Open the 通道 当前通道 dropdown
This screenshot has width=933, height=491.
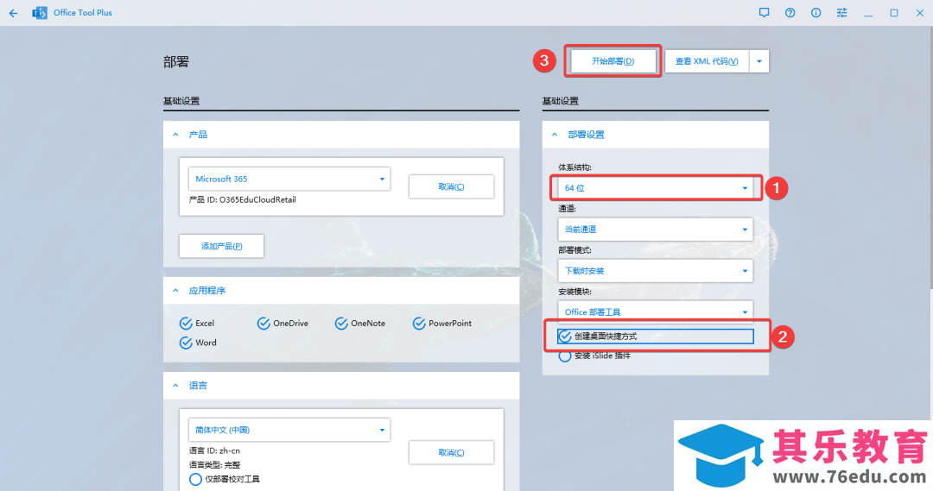(655, 230)
